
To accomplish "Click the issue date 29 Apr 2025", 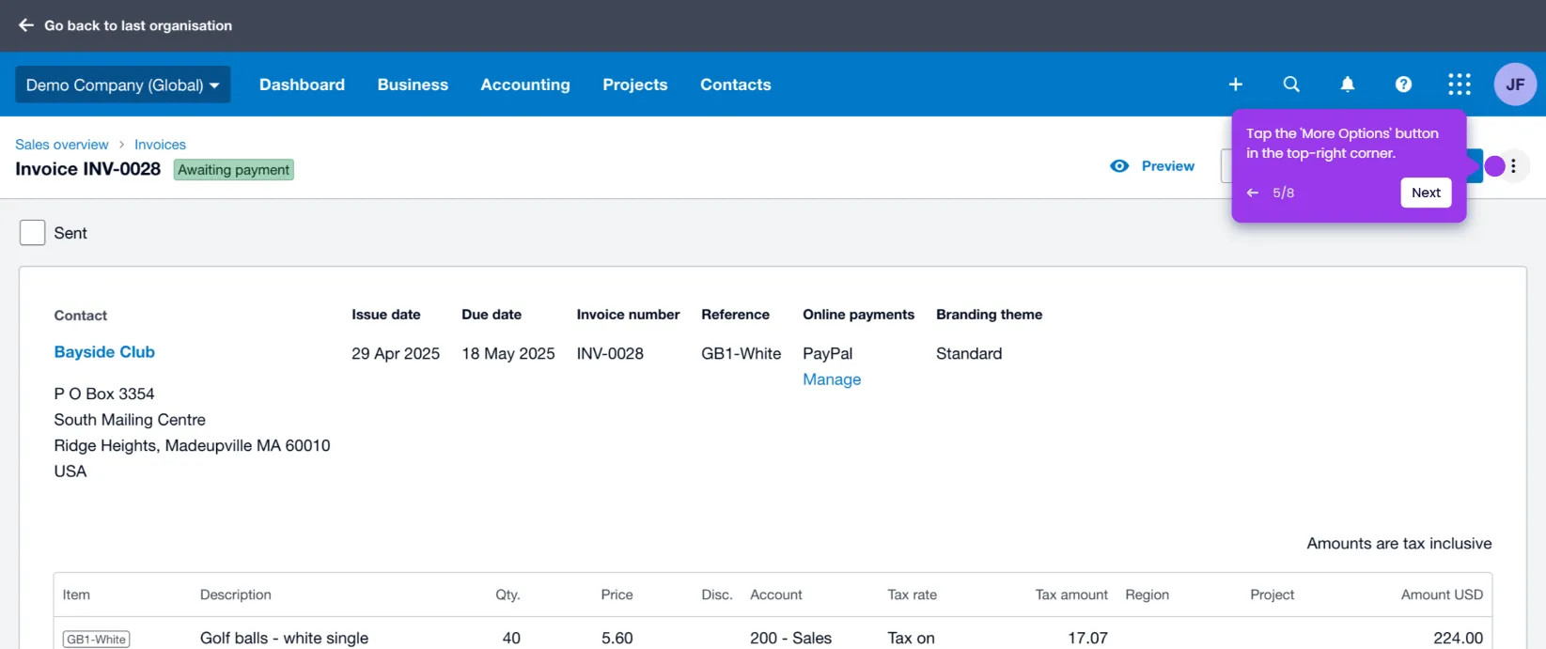I will pyautogui.click(x=396, y=354).
